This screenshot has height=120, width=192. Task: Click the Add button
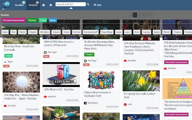[x=97, y=5]
